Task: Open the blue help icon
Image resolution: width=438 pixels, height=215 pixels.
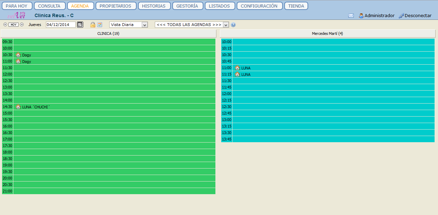Action: [x=233, y=25]
